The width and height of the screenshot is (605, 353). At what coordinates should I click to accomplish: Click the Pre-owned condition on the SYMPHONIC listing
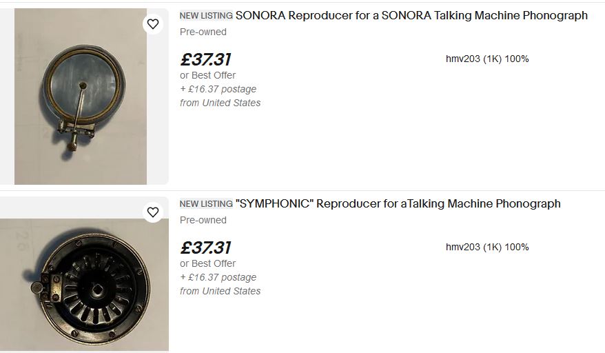click(x=203, y=220)
